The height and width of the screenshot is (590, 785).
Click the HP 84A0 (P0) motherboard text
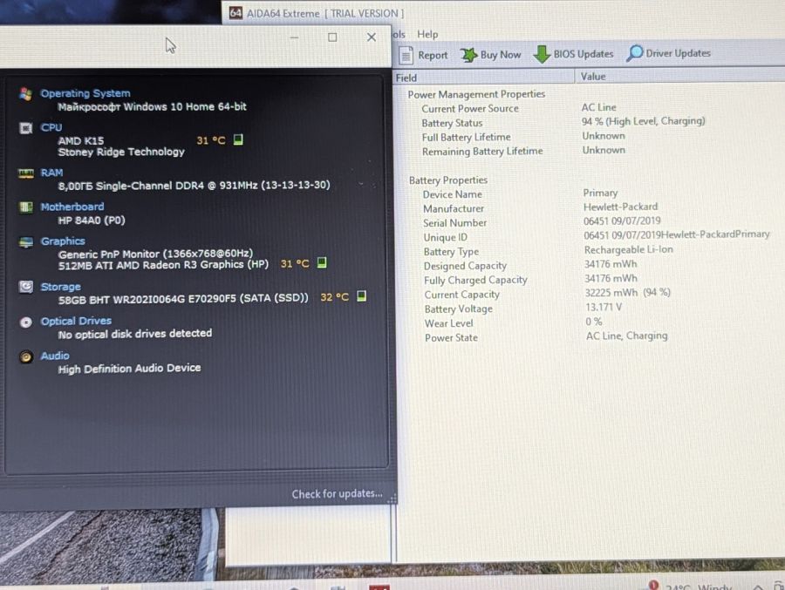91,220
